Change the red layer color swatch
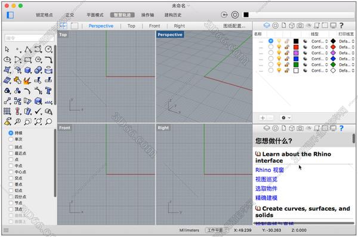Screen dimensions: 358x237 click(x=296, y=47)
